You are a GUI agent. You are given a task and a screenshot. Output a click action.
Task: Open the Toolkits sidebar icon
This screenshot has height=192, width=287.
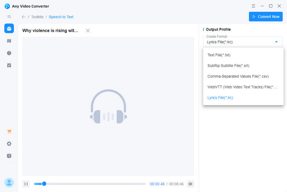9,28
